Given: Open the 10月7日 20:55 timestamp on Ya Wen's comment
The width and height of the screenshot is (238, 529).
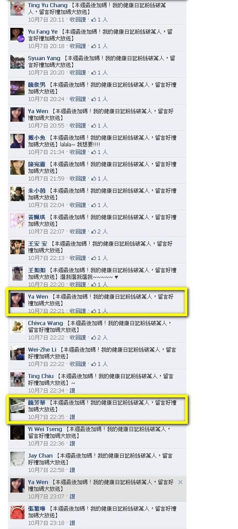Looking at the screenshot, I should (x=46, y=126).
